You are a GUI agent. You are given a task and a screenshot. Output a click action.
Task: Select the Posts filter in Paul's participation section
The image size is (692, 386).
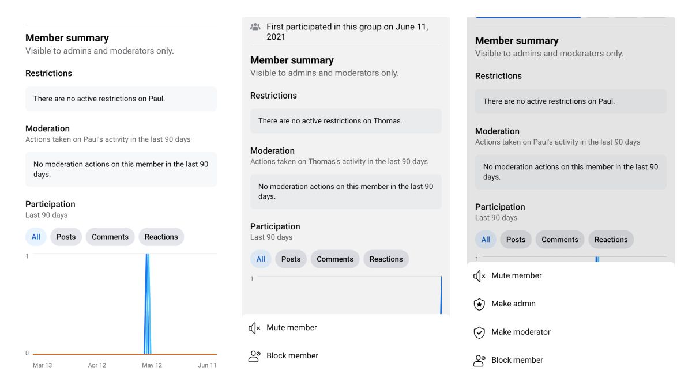(66, 237)
